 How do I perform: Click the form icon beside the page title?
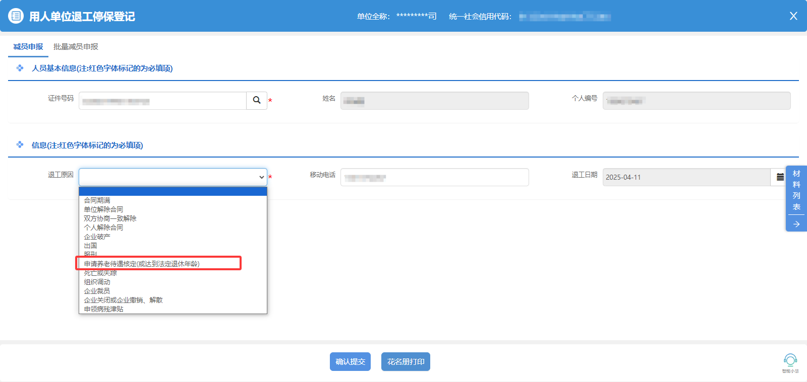[x=16, y=16]
